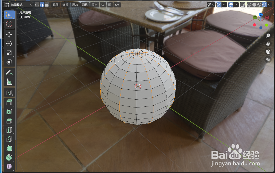The width and height of the screenshot is (275, 173).
Task: Activate the Rotate tool
Action: [9, 44]
